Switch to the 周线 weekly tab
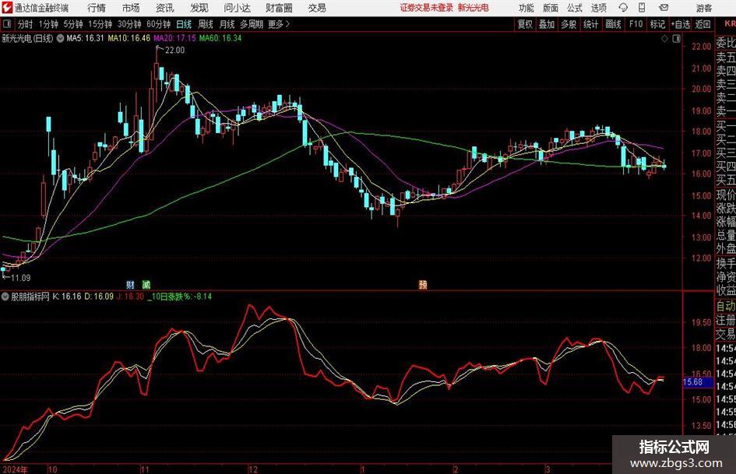Image resolution: width=736 pixels, height=474 pixels. pyautogui.click(x=206, y=24)
